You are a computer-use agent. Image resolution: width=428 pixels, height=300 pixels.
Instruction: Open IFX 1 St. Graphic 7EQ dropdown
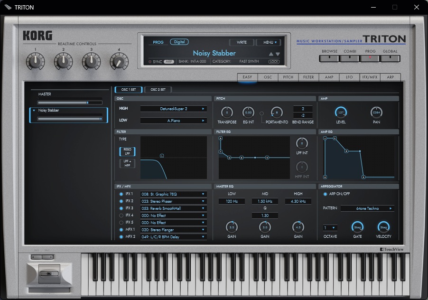[x=174, y=194]
